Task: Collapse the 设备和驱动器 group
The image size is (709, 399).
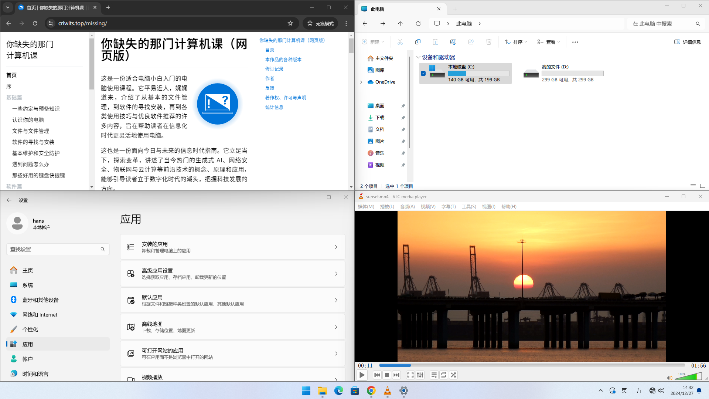Action: coord(418,57)
